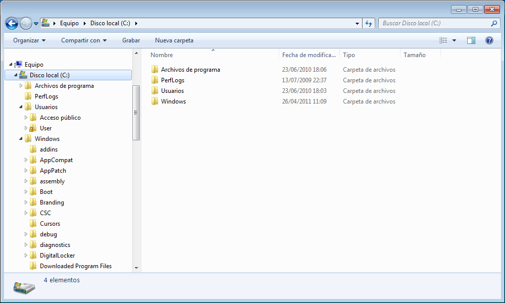Click the Windows folder icon in file list
505x303 pixels.
pyautogui.click(x=155, y=102)
